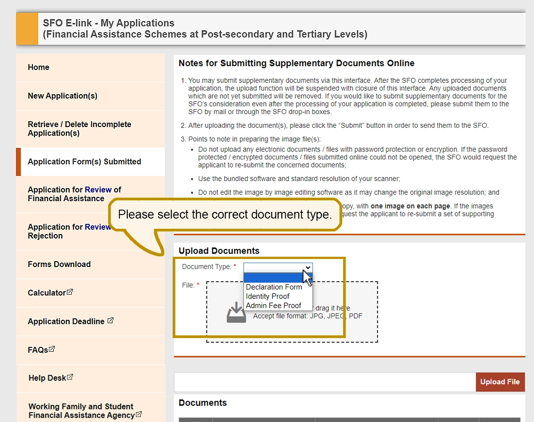Choose Declaration Form document type
Screen dimensions: 534x422
click(x=274, y=287)
